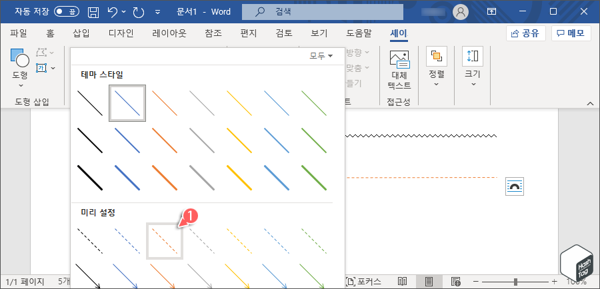Select thick gray line theme style
Image resolution: width=600 pixels, height=289 pixels.
pyautogui.click(x=201, y=177)
